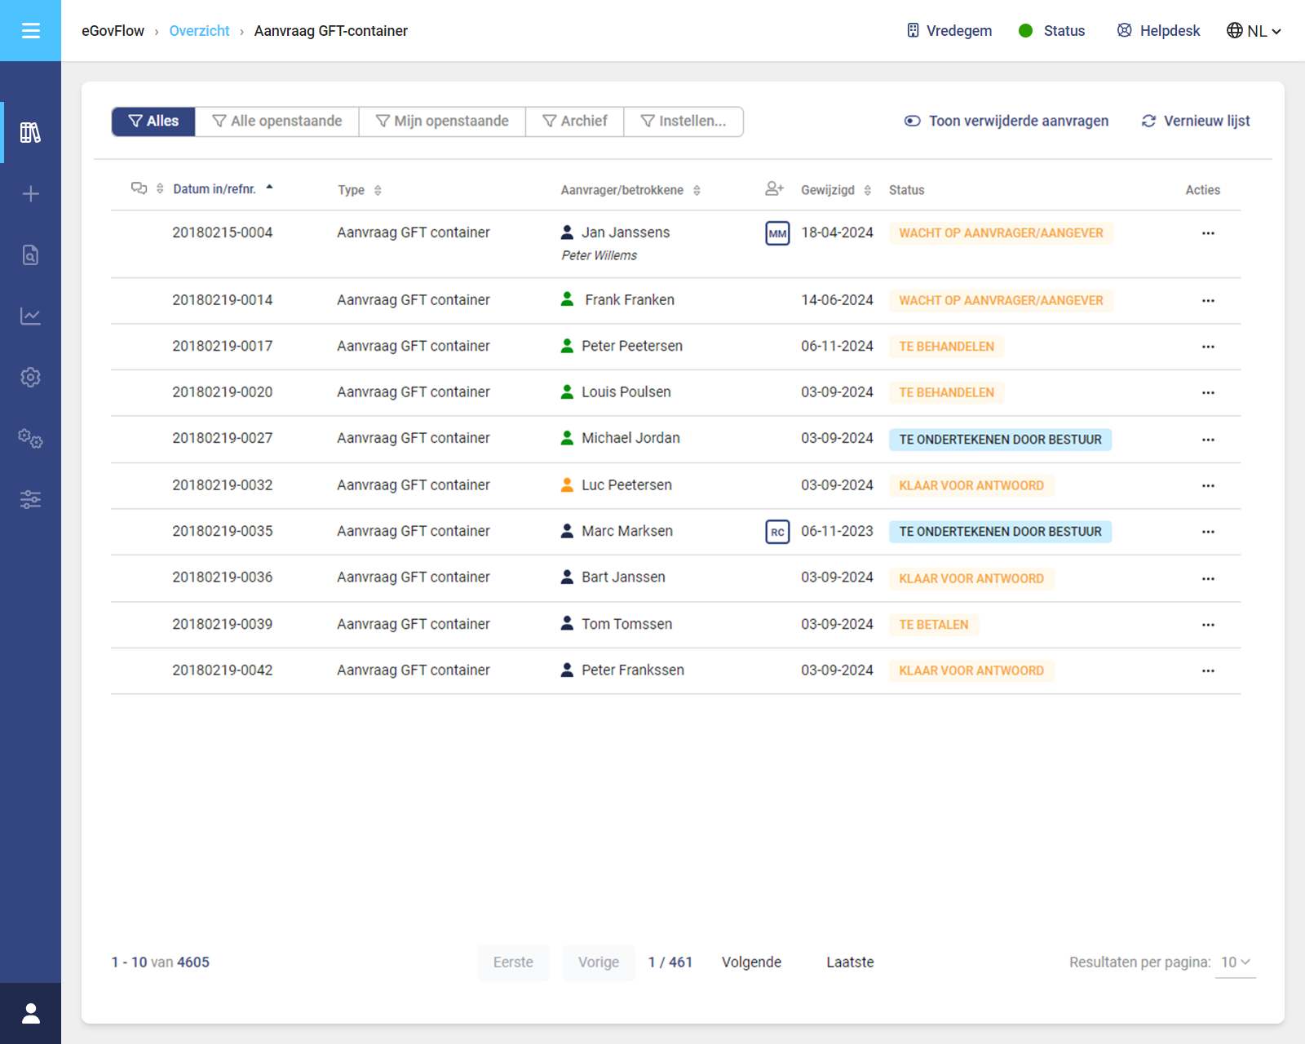The width and height of the screenshot is (1305, 1044).
Task: Open the Status page link
Action: (1052, 31)
